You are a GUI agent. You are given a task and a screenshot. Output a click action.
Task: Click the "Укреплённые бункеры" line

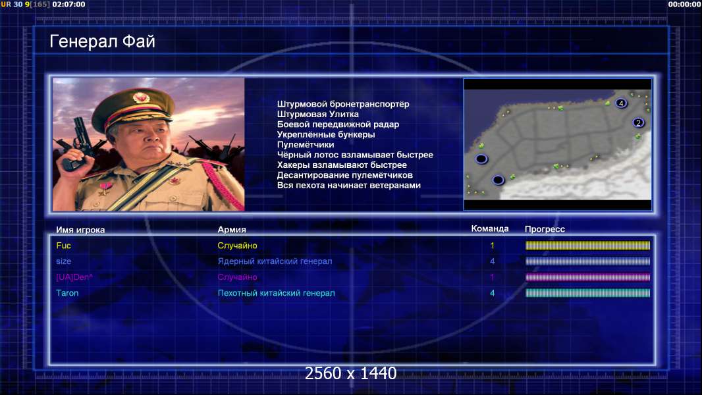(326, 134)
